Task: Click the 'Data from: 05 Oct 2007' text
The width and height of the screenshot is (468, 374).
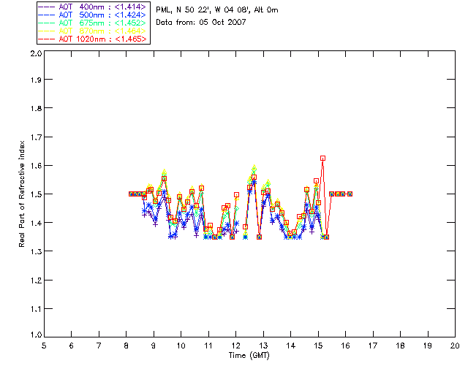Action: click(x=201, y=23)
